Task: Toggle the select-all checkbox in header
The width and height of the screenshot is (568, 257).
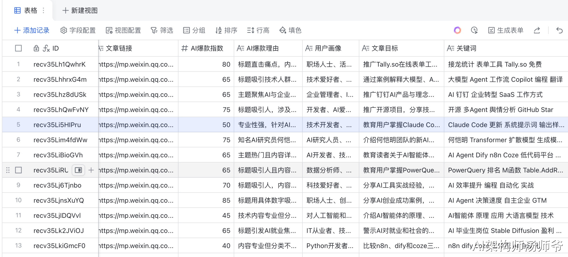Action: (x=18, y=48)
